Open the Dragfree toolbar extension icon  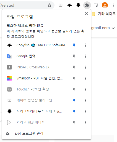point(78,5)
